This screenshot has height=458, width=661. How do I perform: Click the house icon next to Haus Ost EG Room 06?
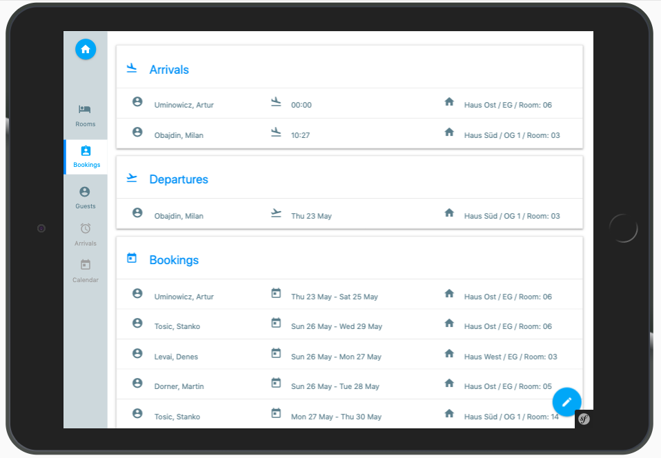(x=450, y=102)
